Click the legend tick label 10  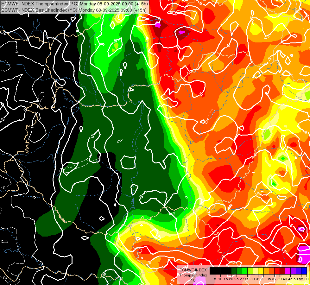(220, 279)
